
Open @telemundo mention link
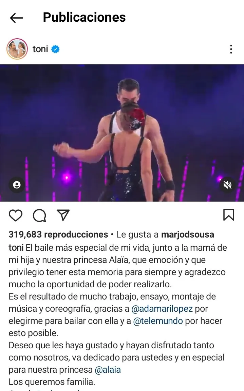pyautogui.click(x=158, y=321)
